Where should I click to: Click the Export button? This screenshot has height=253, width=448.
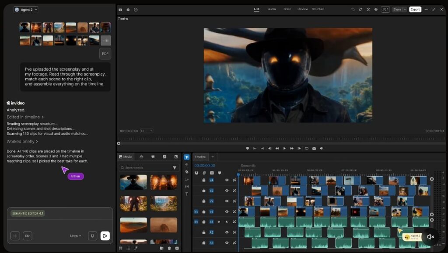point(415,10)
